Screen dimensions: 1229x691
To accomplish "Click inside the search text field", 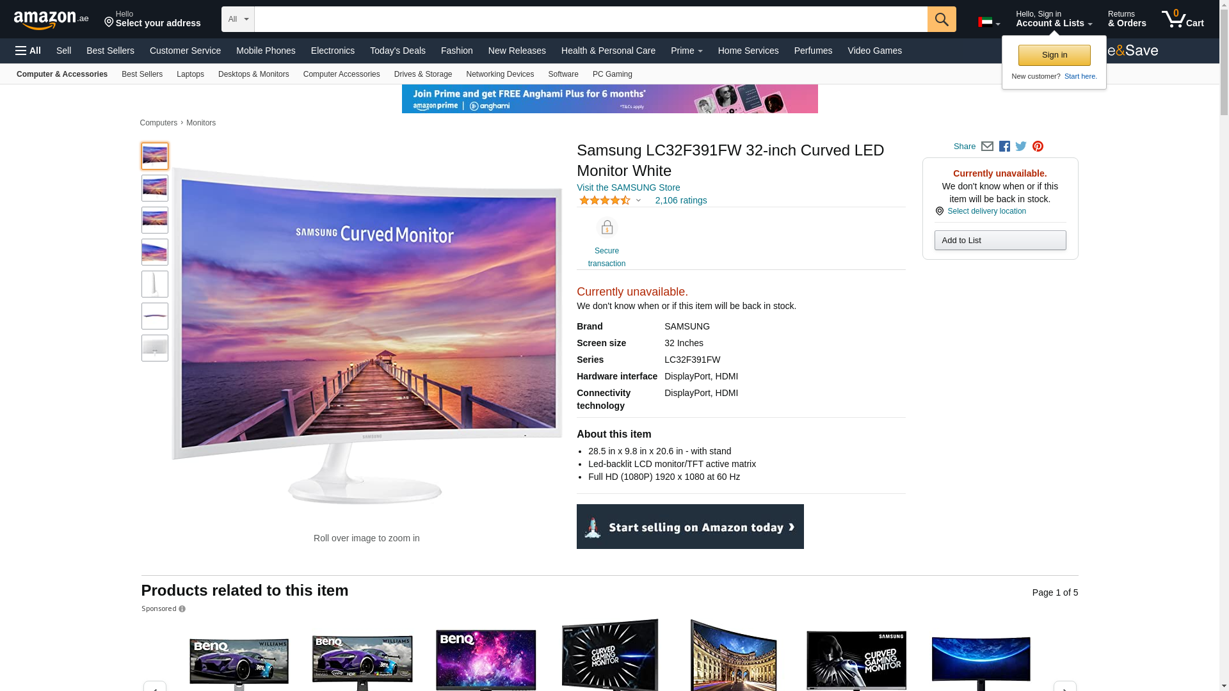I will pos(590,19).
